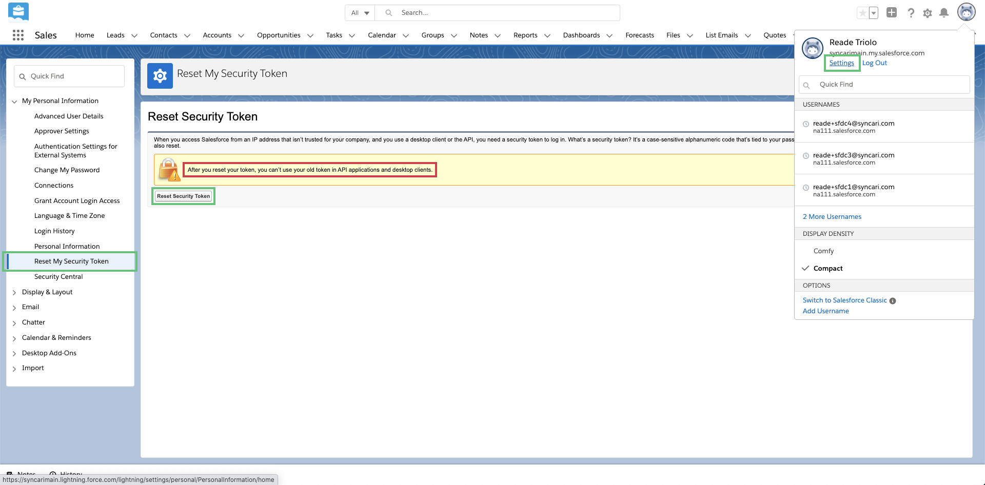
Task: Click the blue gear settings page icon
Action: 160,76
